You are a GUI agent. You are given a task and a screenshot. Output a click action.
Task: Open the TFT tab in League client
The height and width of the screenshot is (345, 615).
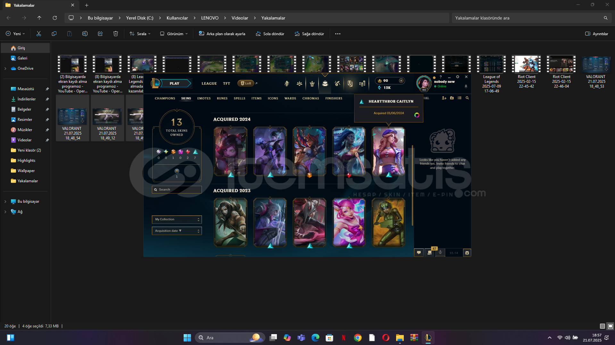(226, 83)
